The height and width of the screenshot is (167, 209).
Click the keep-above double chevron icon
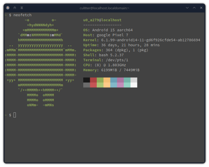click(15, 8)
